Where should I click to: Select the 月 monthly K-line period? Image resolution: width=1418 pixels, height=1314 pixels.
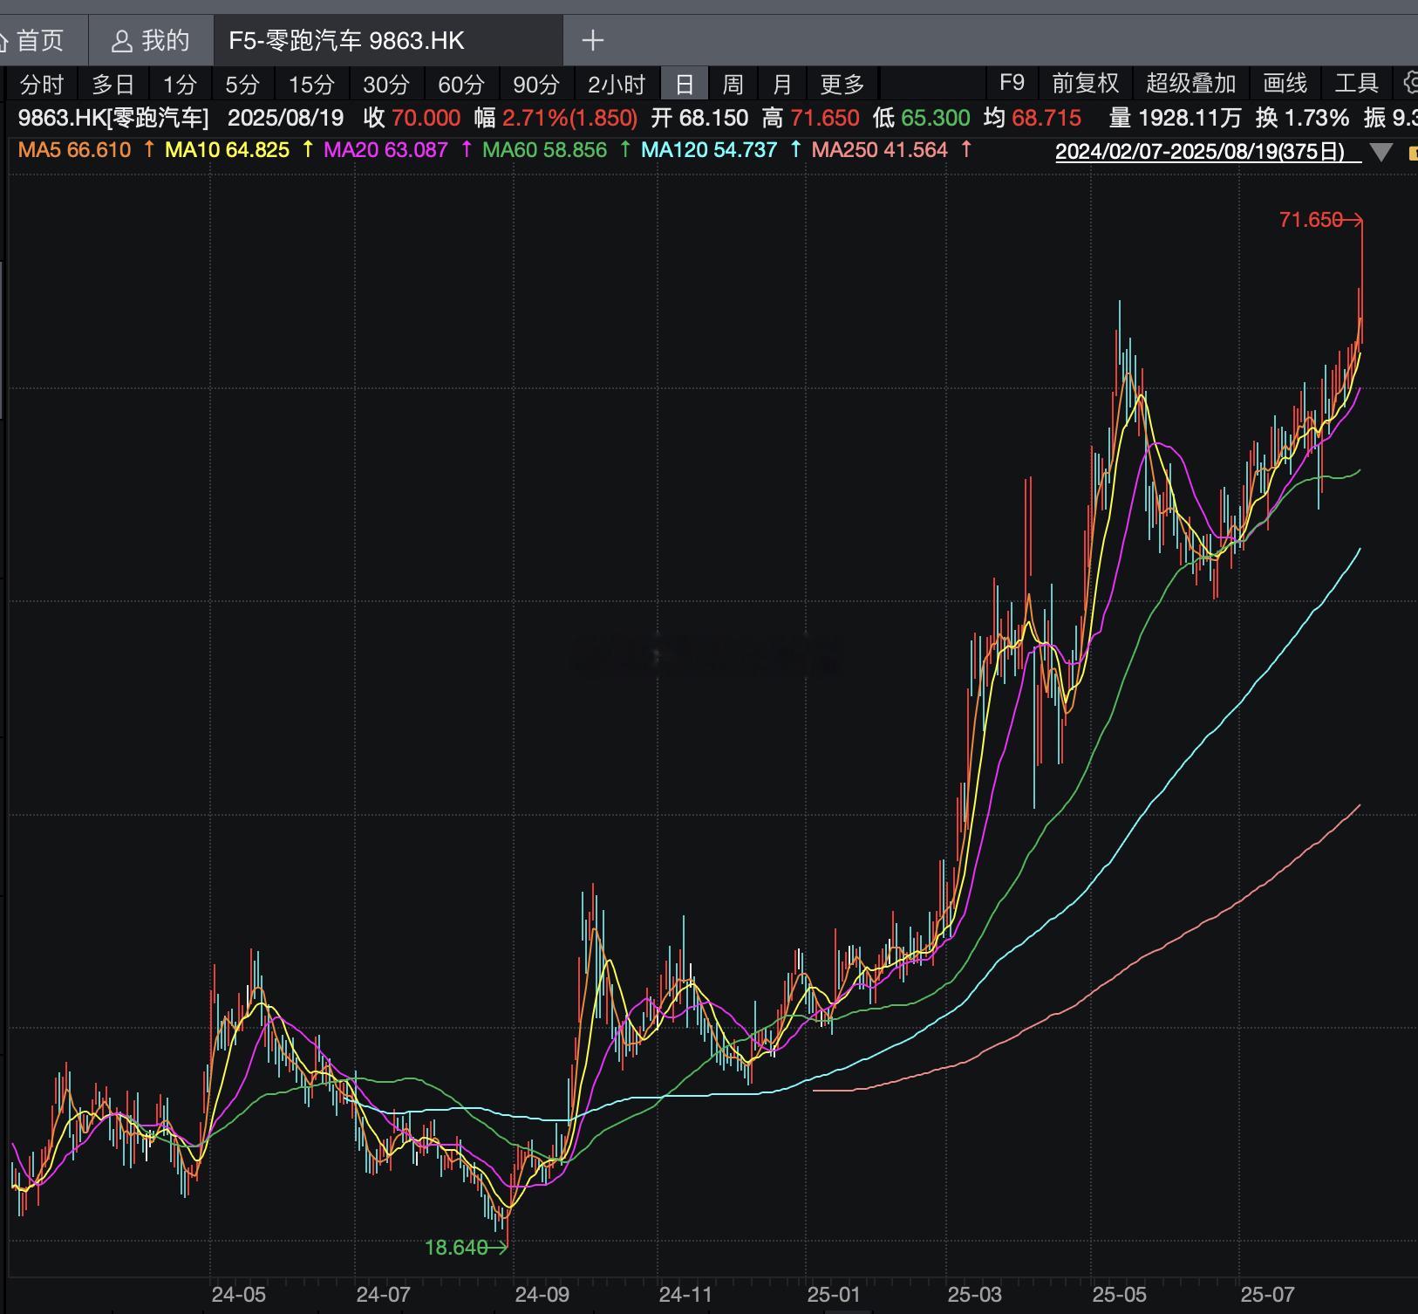pyautogui.click(x=782, y=85)
